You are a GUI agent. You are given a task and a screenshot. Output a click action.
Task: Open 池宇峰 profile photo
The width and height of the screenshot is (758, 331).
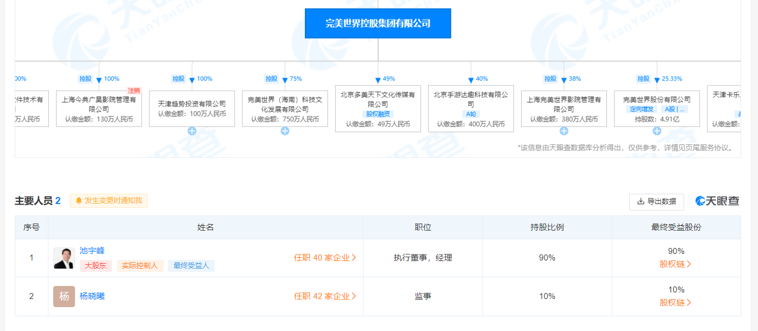tap(64, 258)
